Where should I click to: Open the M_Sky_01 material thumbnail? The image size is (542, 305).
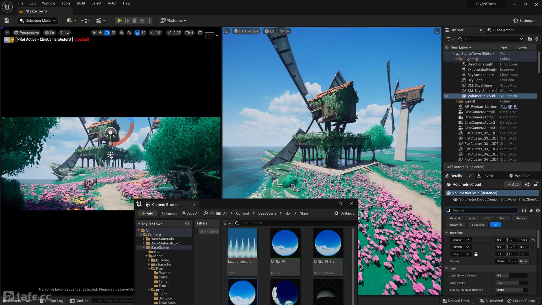click(285, 243)
